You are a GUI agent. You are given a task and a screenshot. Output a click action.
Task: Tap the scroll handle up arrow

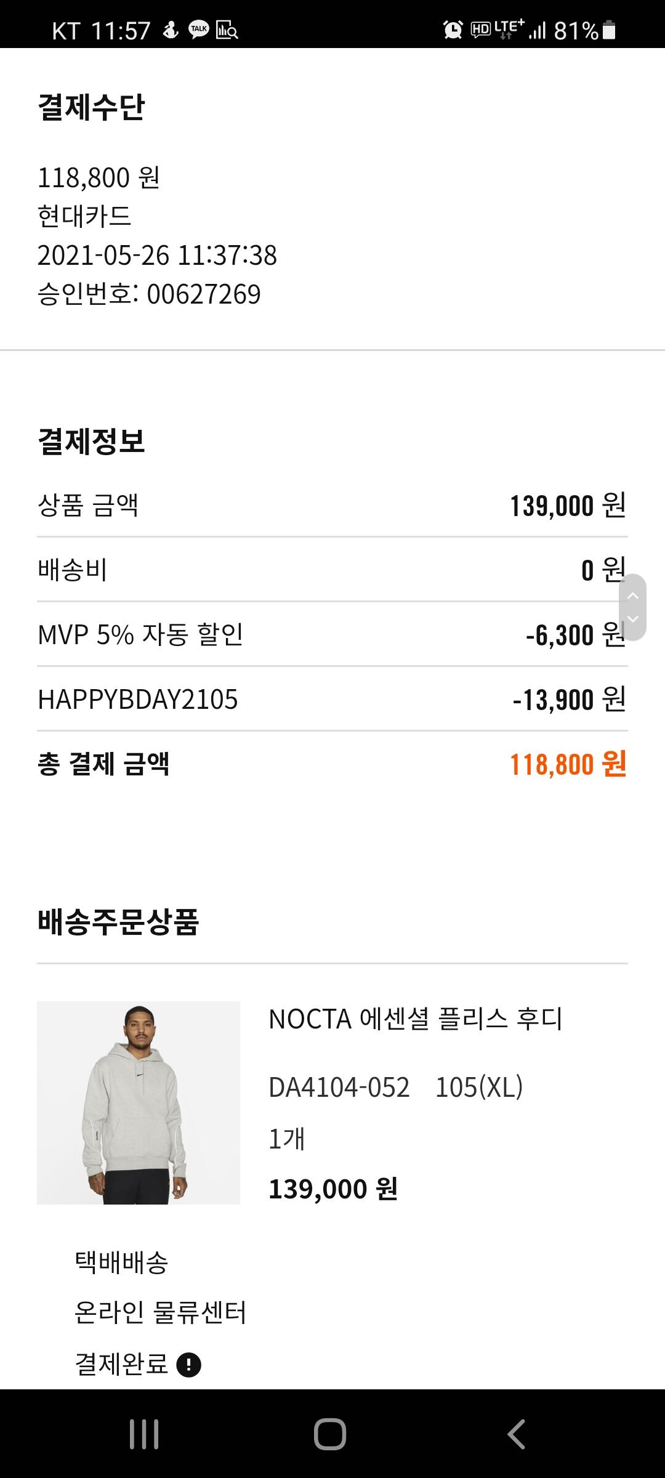click(x=632, y=596)
